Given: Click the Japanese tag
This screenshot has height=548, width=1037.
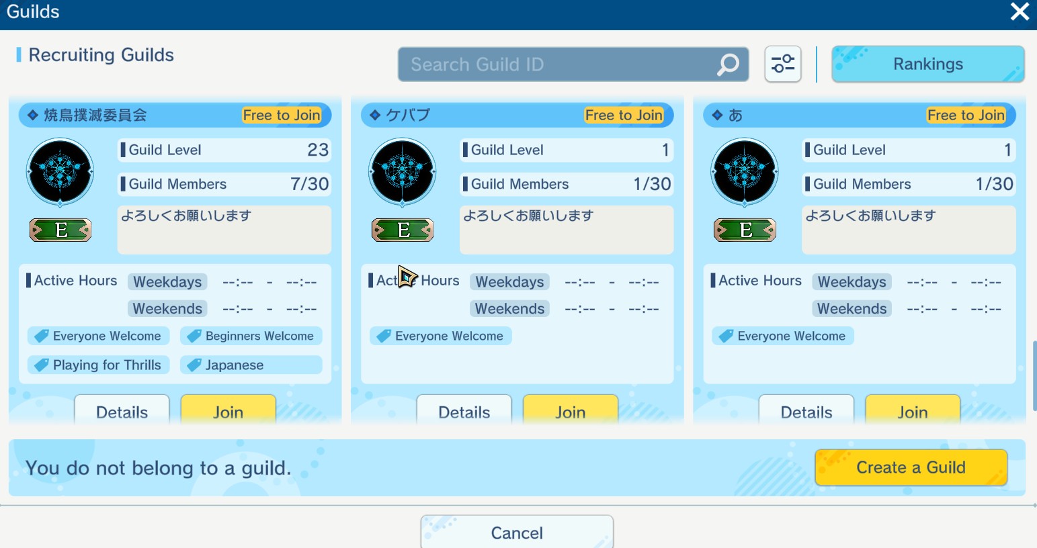Looking at the screenshot, I should (251, 365).
